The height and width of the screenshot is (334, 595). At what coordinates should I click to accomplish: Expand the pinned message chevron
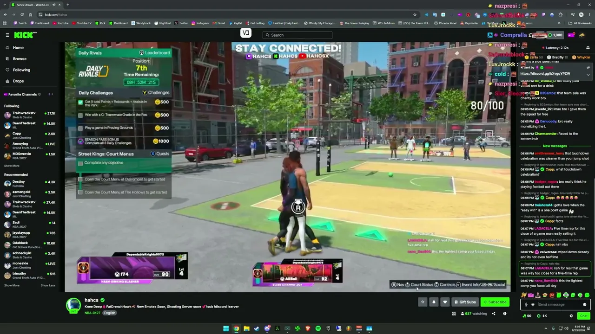(x=588, y=75)
